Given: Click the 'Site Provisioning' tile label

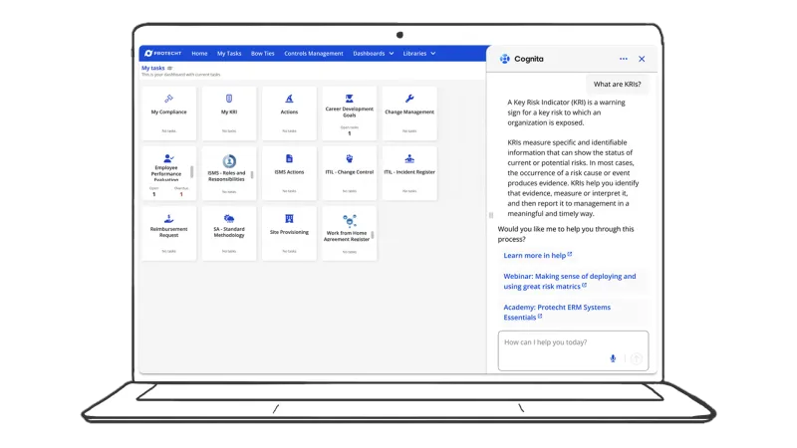Looking at the screenshot, I should (289, 232).
